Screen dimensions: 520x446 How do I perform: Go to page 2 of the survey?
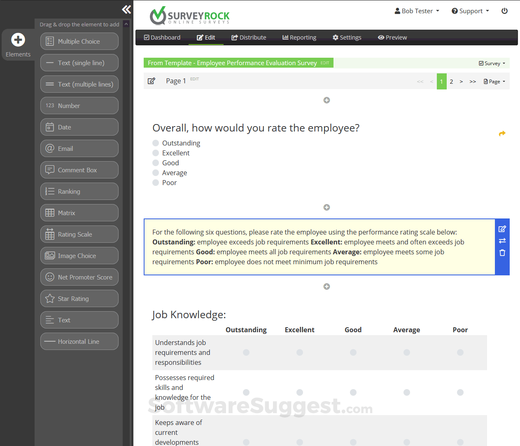pyautogui.click(x=451, y=81)
